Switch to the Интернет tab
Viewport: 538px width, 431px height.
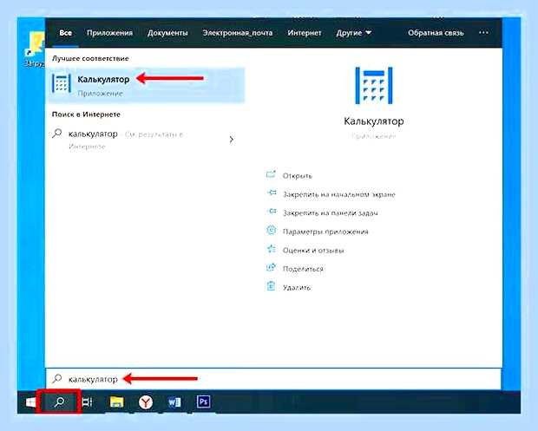coord(305,33)
